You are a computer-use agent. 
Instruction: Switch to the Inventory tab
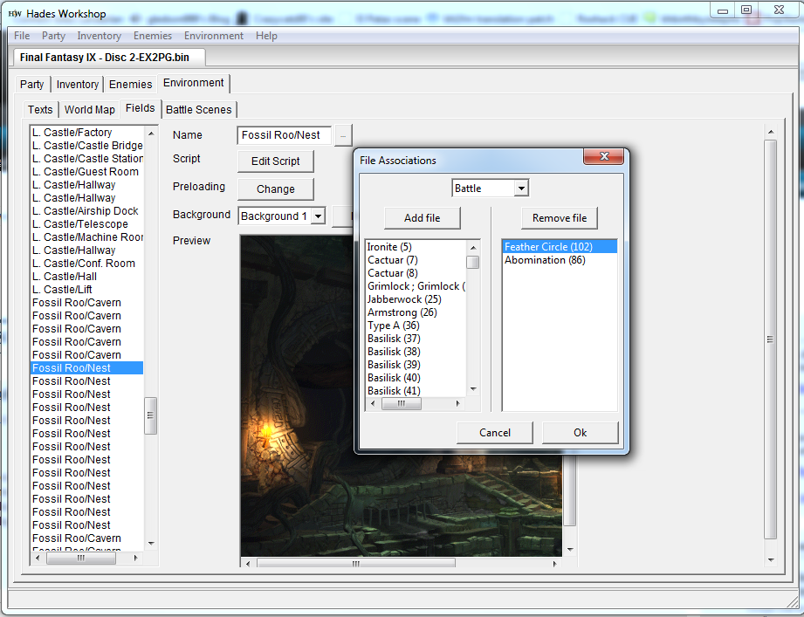(x=78, y=84)
